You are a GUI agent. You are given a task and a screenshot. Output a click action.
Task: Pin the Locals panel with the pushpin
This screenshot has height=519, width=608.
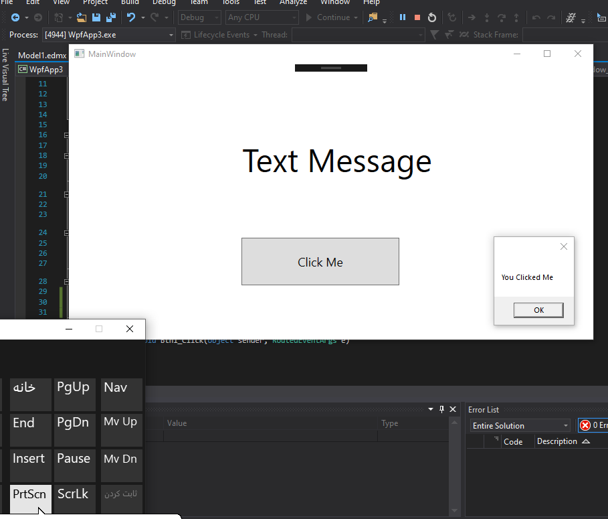[x=441, y=409]
